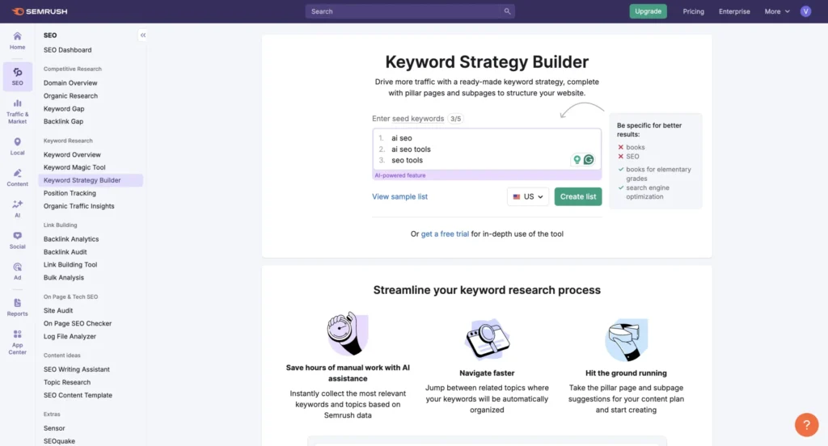Open the orange help question mark button
This screenshot has width=828, height=446.
click(x=806, y=424)
